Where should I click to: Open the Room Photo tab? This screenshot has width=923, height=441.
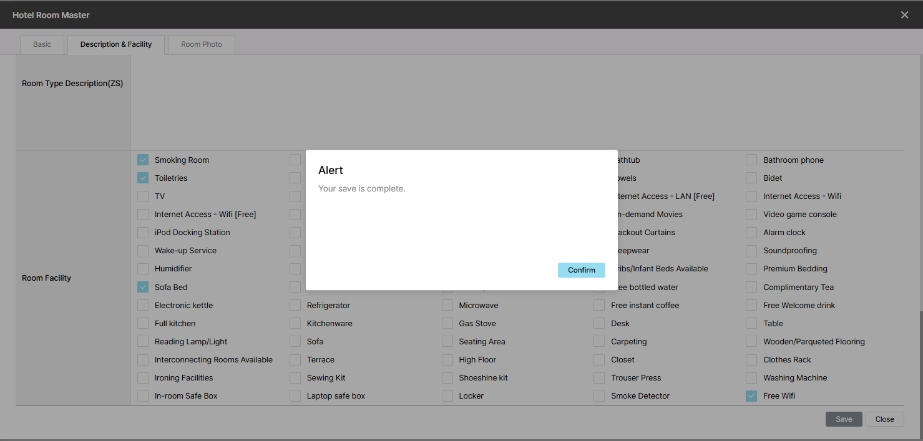[202, 44]
